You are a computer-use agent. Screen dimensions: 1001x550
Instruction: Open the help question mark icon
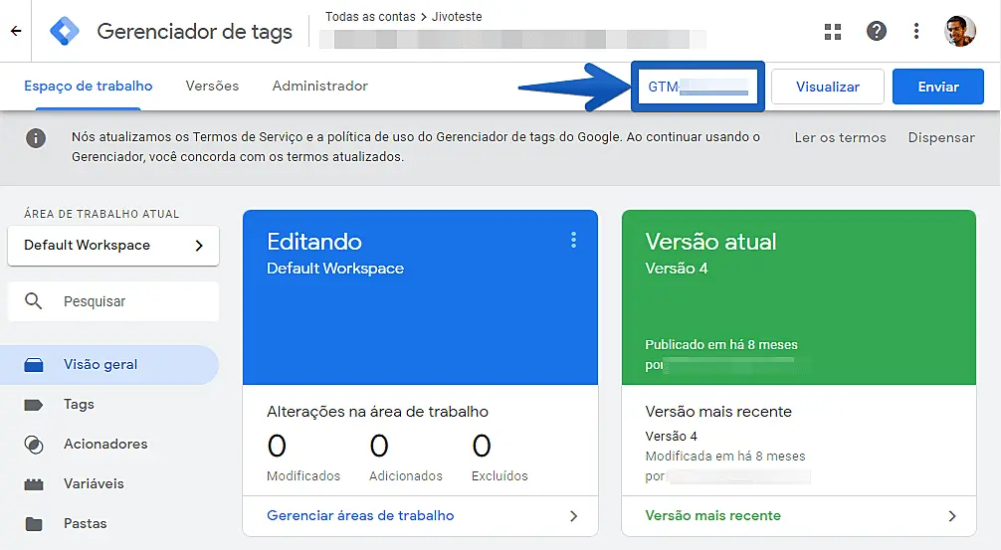pos(877,31)
